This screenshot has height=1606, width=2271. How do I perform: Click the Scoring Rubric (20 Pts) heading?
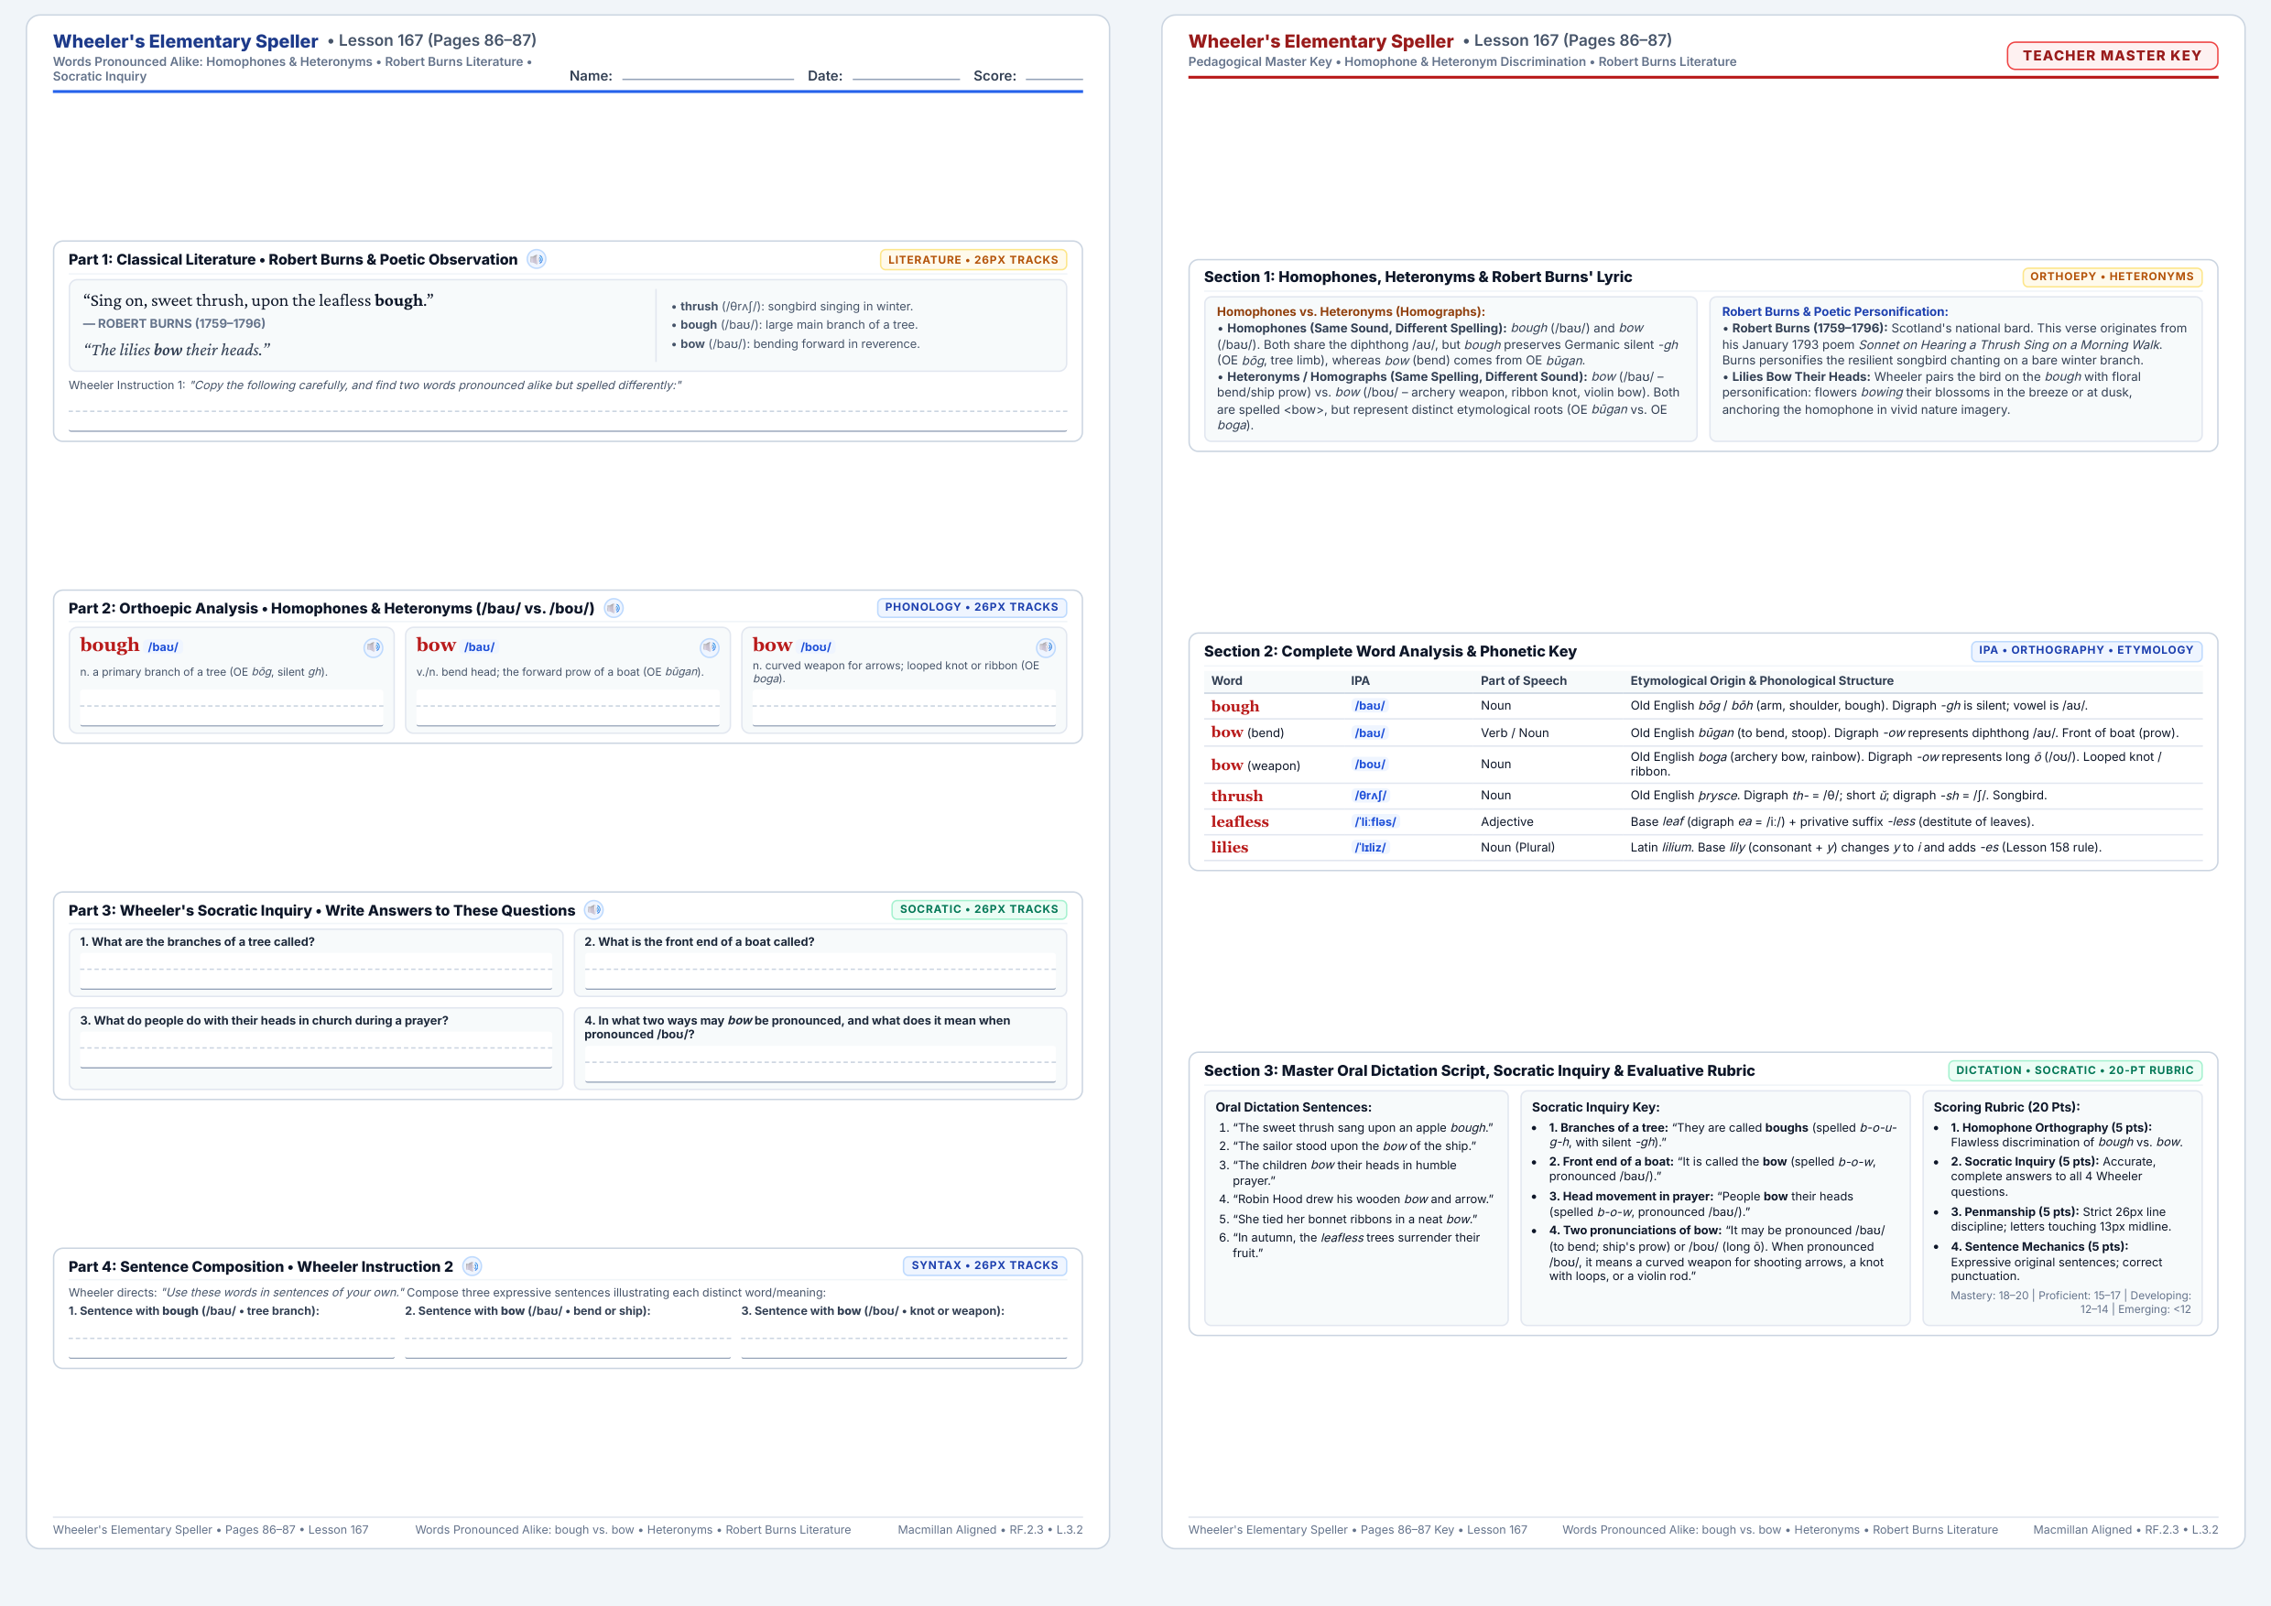2007,1108
